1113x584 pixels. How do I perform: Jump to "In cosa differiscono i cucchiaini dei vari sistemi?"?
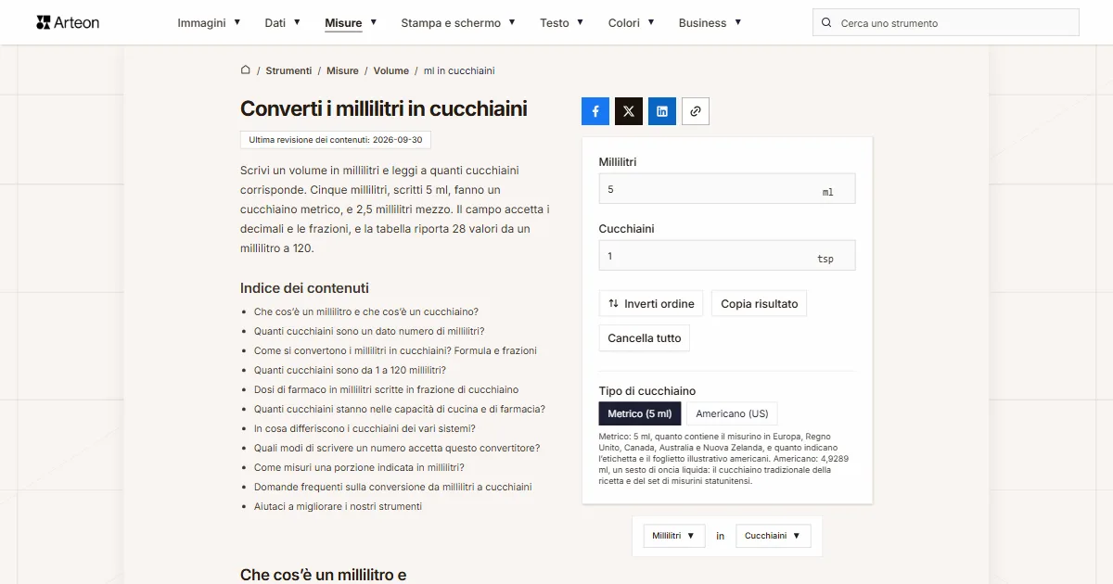pyautogui.click(x=365, y=428)
